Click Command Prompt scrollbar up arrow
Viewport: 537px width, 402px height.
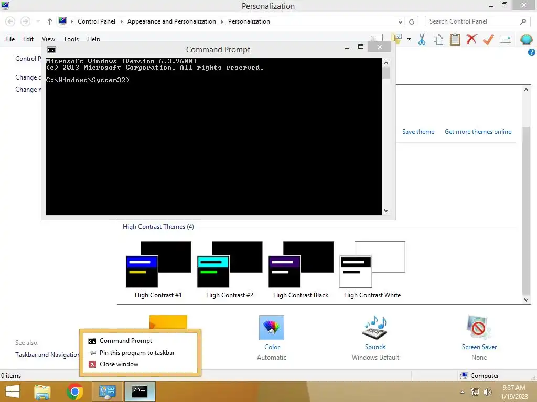[386, 63]
